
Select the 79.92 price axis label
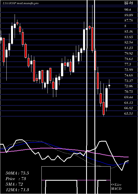pos(129,53)
